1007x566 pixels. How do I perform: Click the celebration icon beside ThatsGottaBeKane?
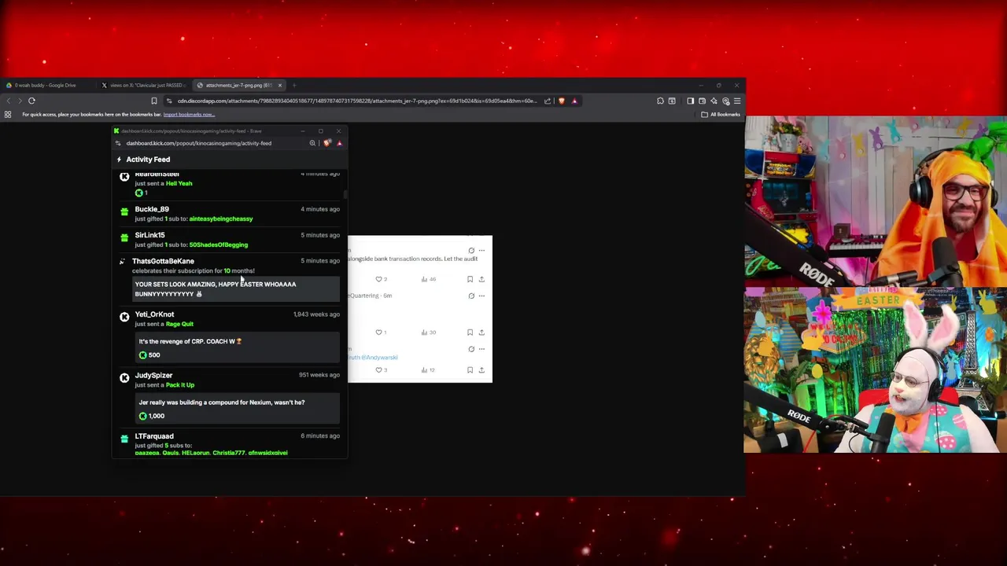122,262
